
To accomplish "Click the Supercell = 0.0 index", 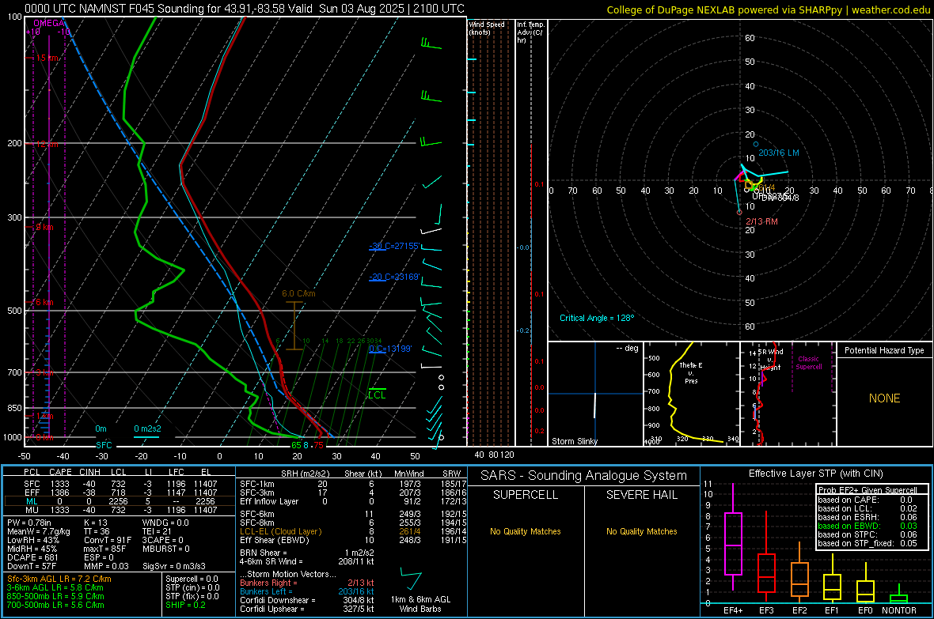I will [x=192, y=579].
